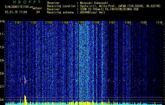Screen dimensions: 165x105
Task: Select the observer name Masayuki Kobayashi
Action: pyautogui.click(x=94, y=3)
